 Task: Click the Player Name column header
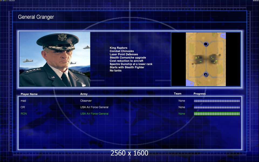[x=29, y=94]
